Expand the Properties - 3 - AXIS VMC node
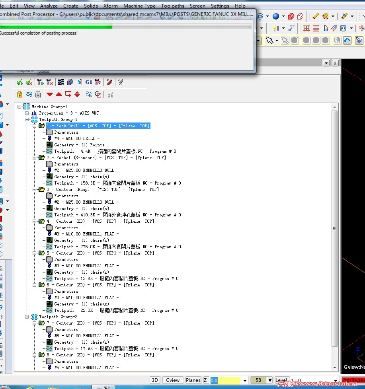The width and height of the screenshot is (365, 389). click(x=27, y=113)
